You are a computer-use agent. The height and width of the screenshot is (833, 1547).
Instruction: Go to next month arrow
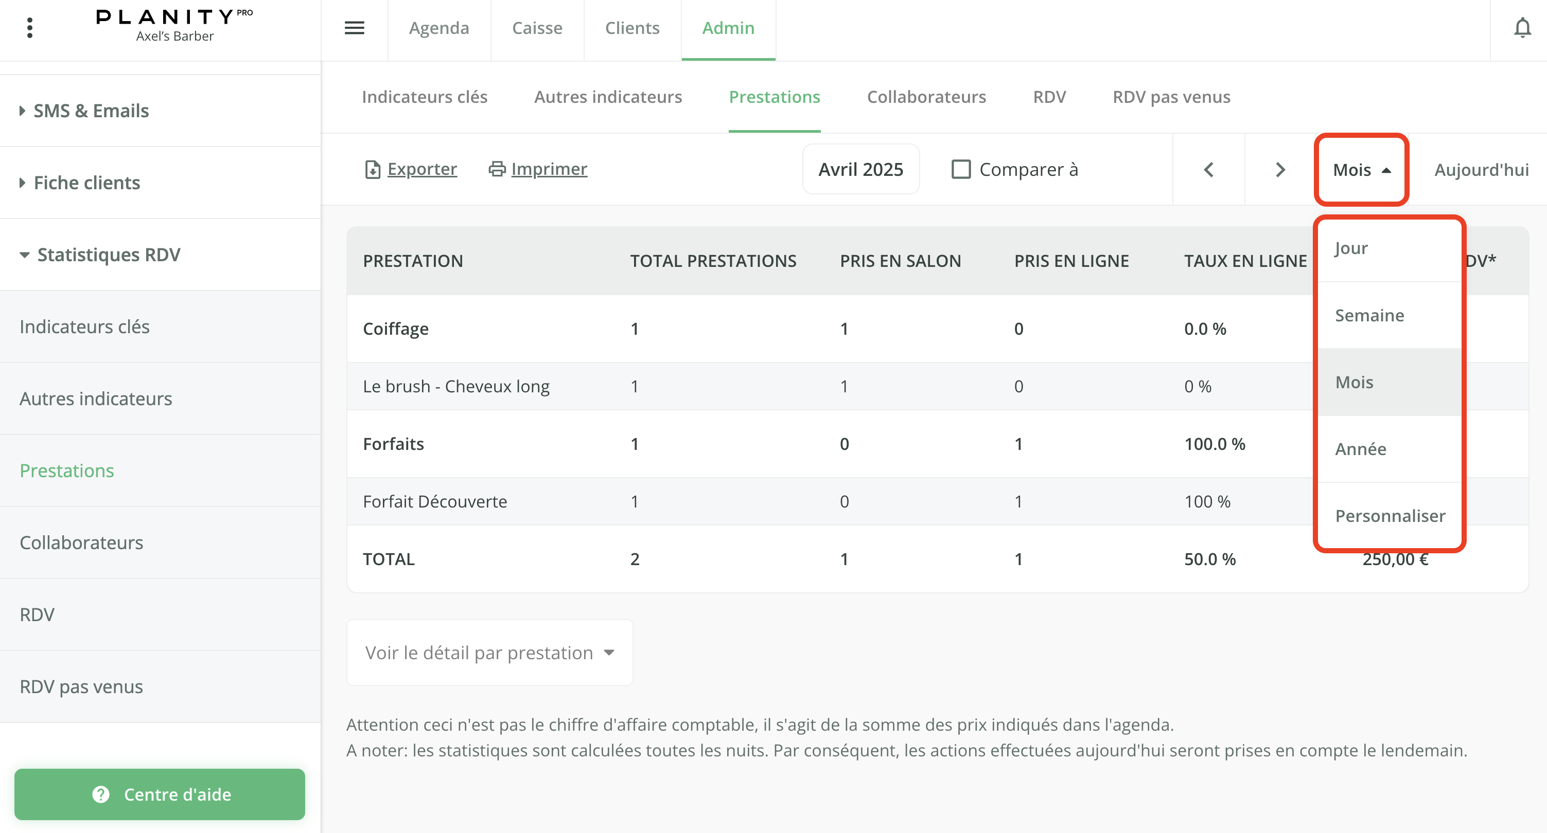pos(1280,170)
